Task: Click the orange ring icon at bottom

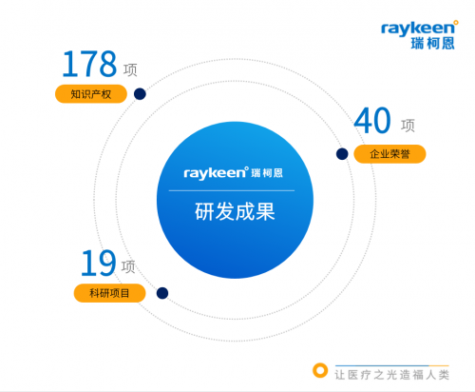Action: coord(320,370)
